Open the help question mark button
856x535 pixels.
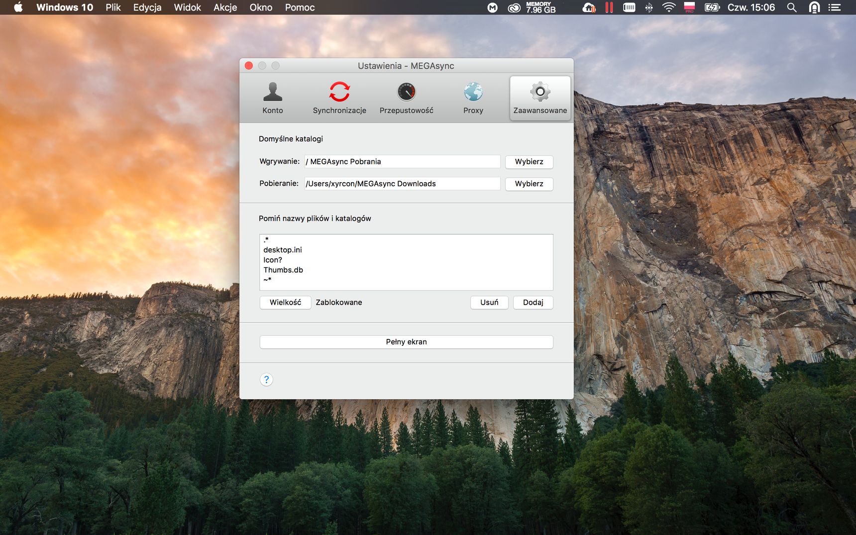tap(266, 380)
